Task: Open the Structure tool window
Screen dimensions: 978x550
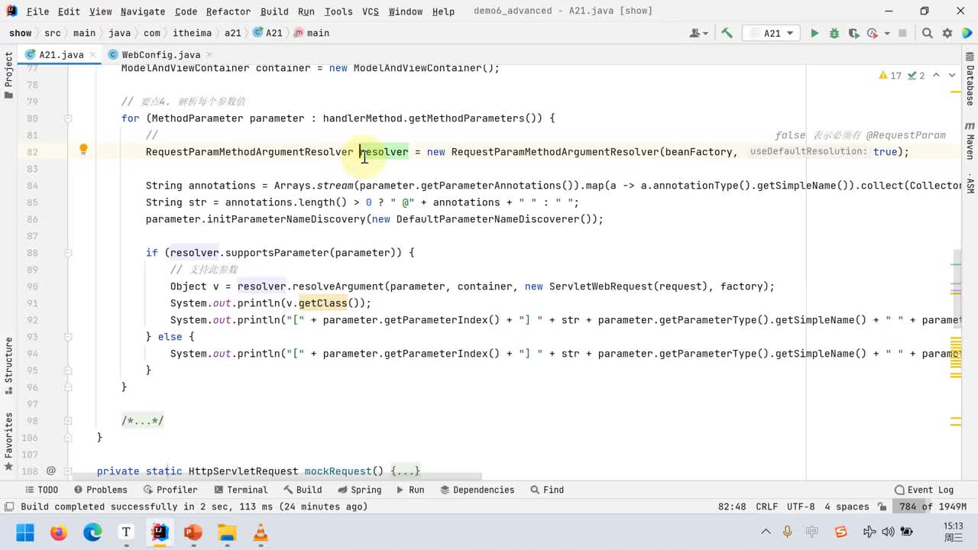Action: pyautogui.click(x=8, y=366)
